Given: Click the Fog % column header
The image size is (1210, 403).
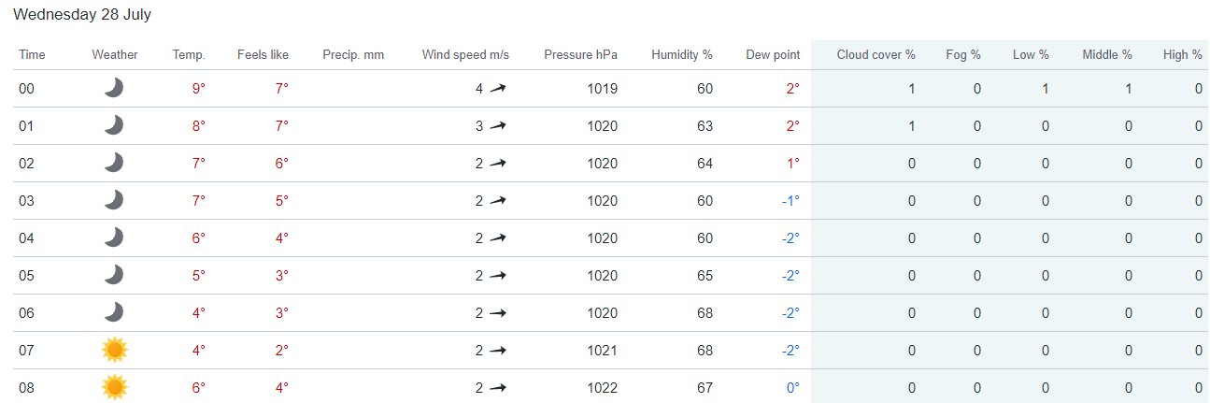Looking at the screenshot, I should click(x=963, y=55).
